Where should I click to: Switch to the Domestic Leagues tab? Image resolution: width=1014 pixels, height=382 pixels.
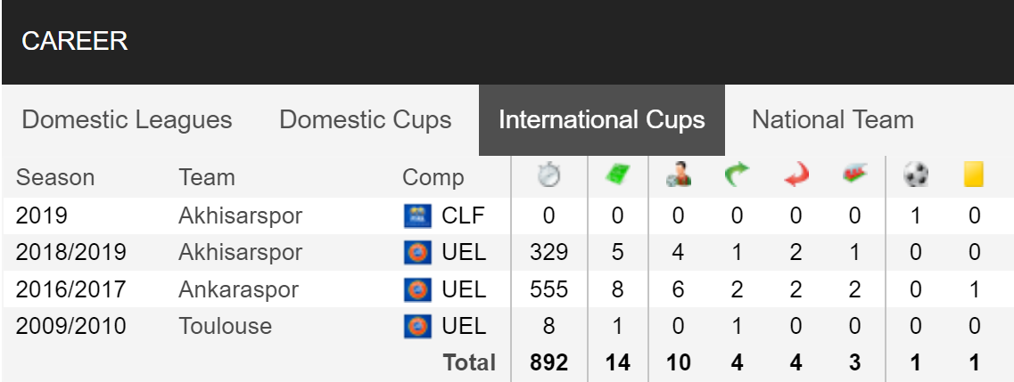click(127, 120)
